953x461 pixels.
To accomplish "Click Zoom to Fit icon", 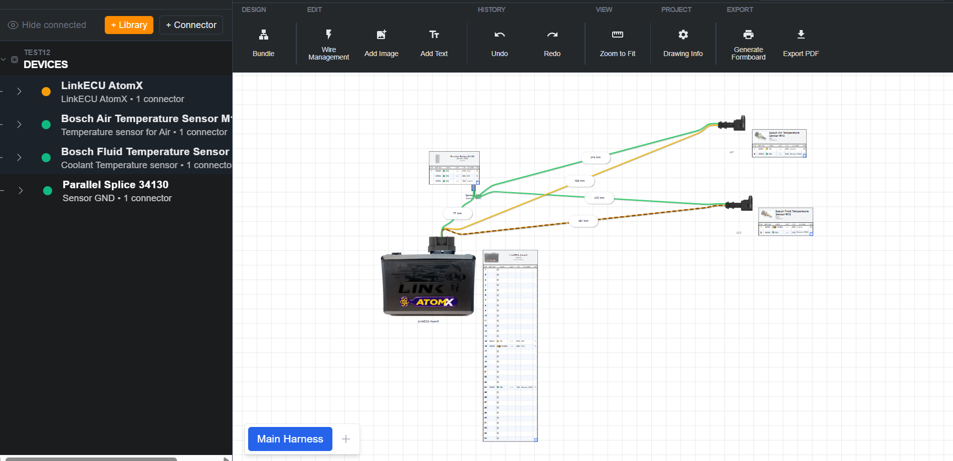I will (x=618, y=35).
